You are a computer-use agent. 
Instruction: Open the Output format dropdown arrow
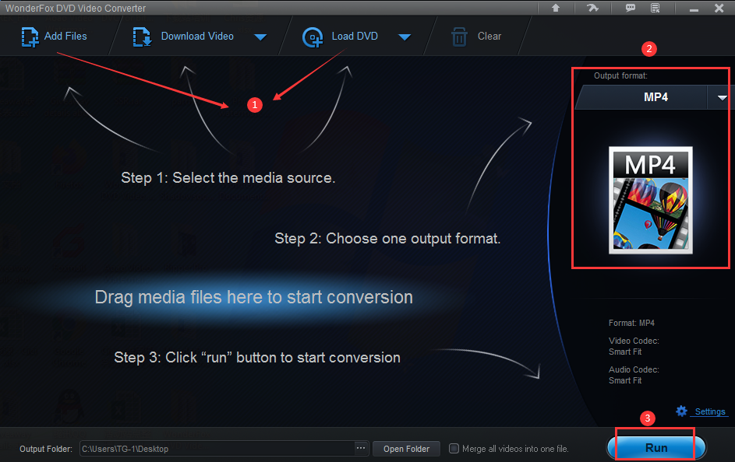(x=722, y=98)
